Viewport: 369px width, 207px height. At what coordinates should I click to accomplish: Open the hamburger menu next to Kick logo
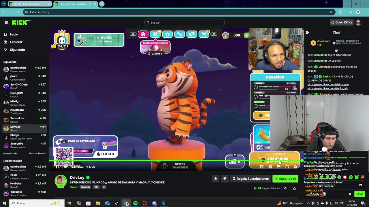(6, 22)
